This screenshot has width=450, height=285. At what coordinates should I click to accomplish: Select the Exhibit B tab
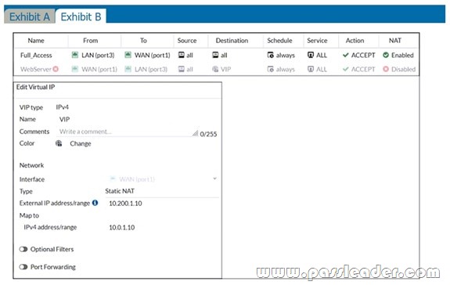[x=81, y=16]
